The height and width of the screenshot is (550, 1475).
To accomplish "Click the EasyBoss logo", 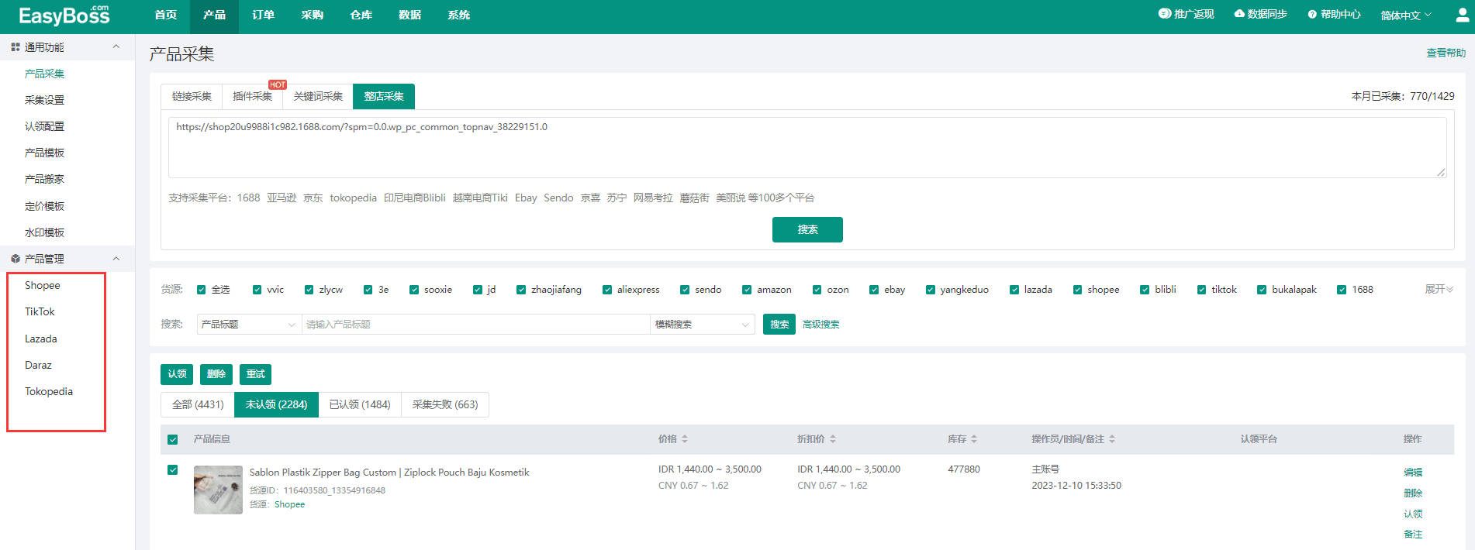I will tap(64, 15).
